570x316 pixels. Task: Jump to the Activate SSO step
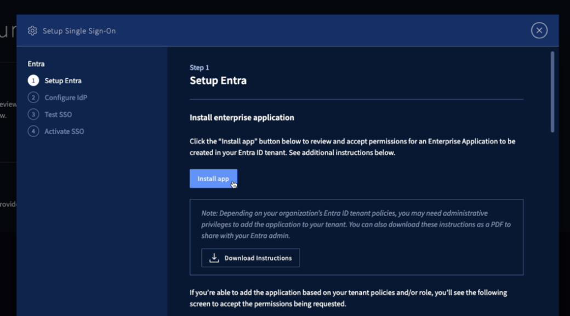tap(64, 131)
